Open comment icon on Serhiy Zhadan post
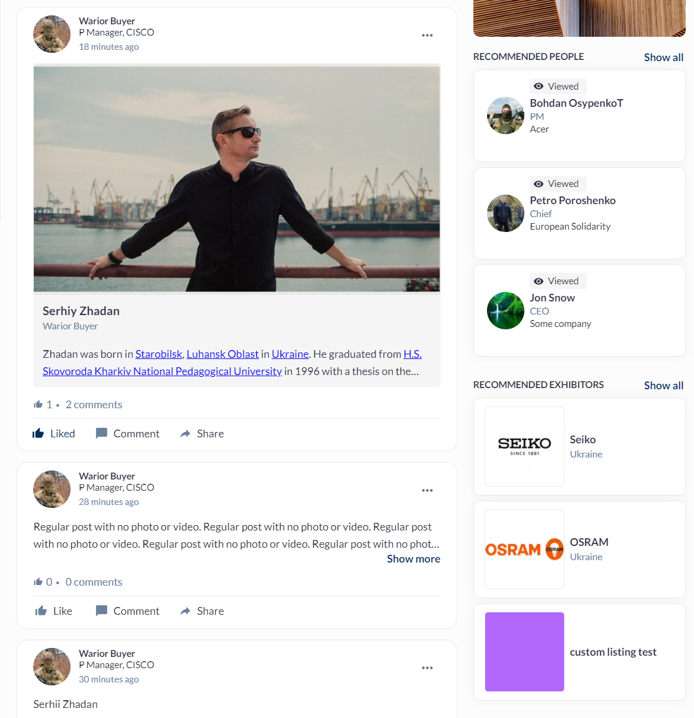This screenshot has height=718, width=694. [101, 434]
